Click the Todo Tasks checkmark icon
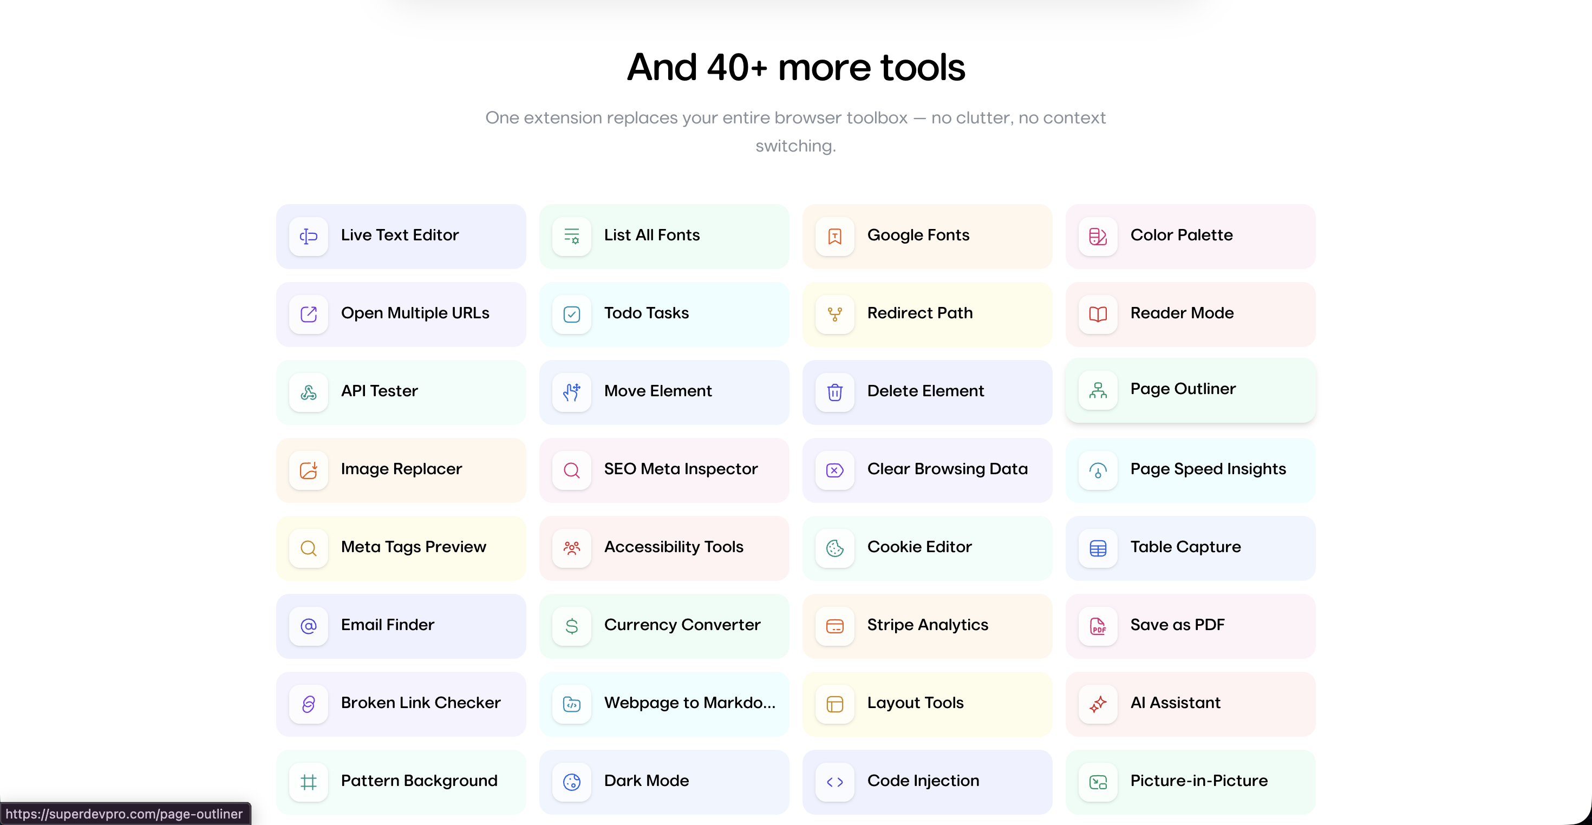Viewport: 1592px width, 825px height. tap(572, 314)
